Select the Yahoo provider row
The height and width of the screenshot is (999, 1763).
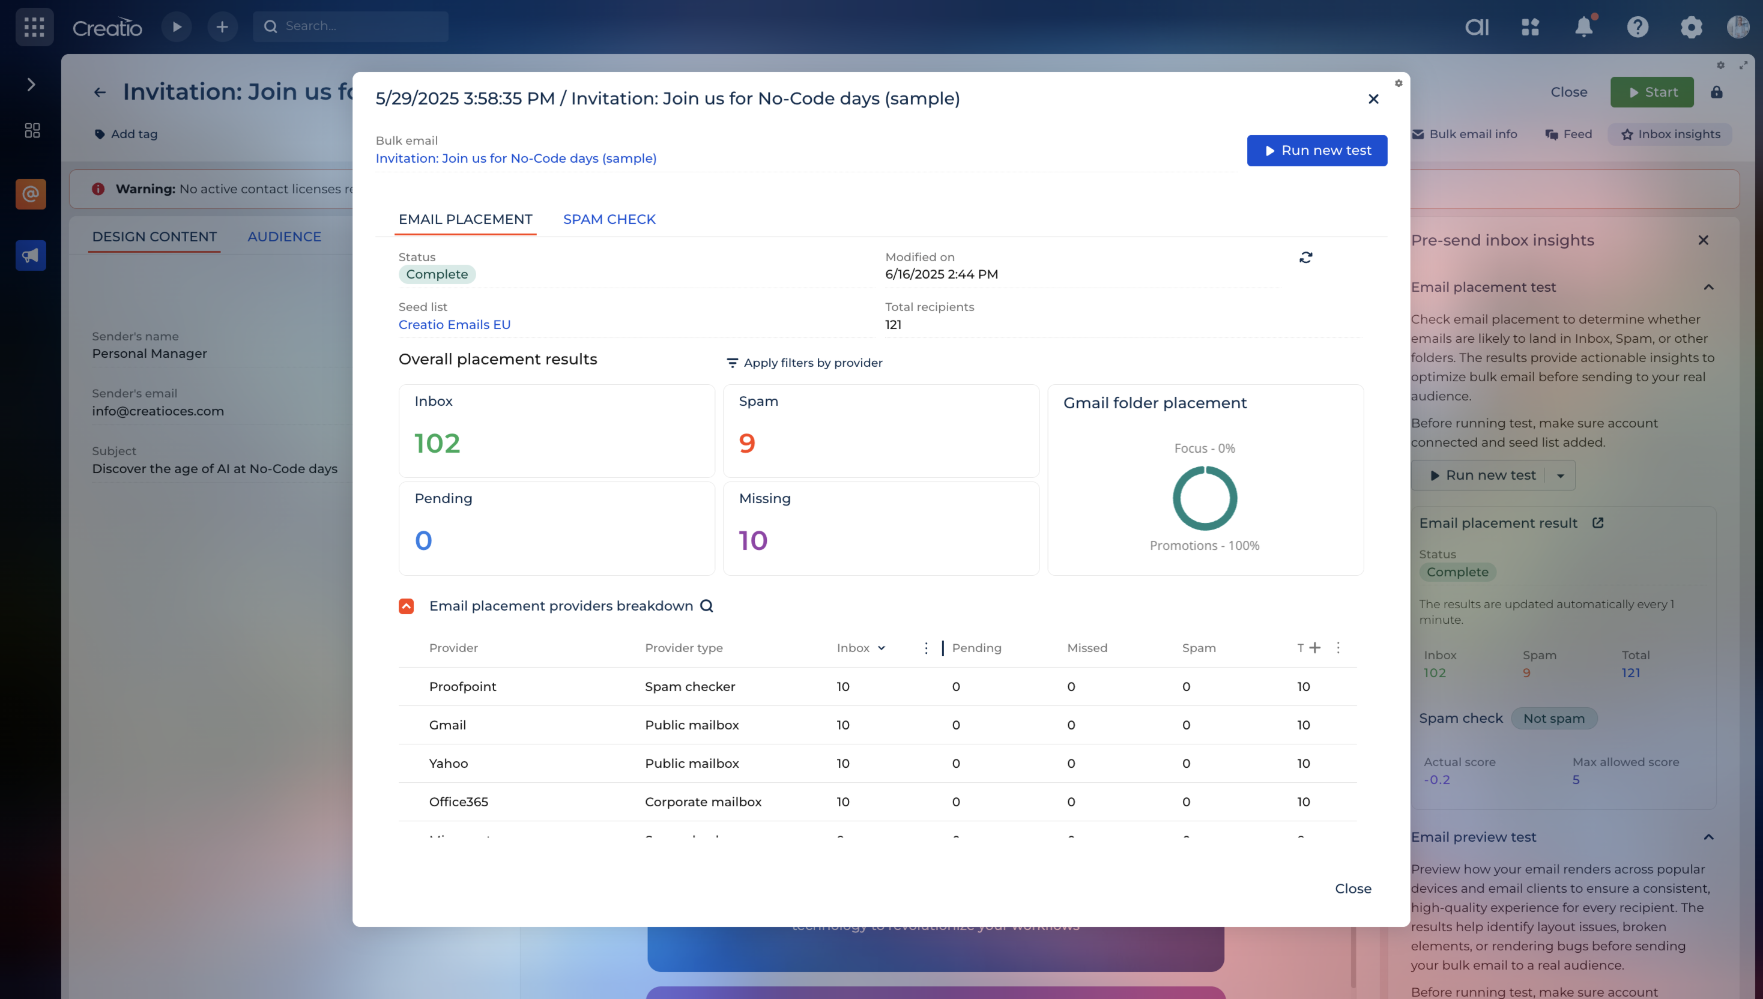877,763
